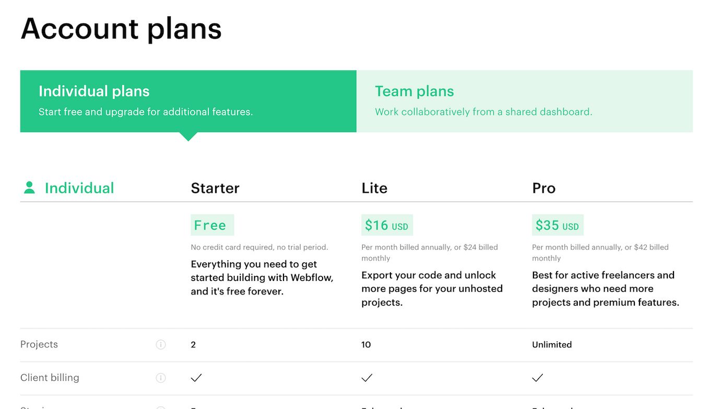Image resolution: width=710 pixels, height=409 pixels.
Task: Click the Lite client billing checkmark
Action: tap(367, 378)
